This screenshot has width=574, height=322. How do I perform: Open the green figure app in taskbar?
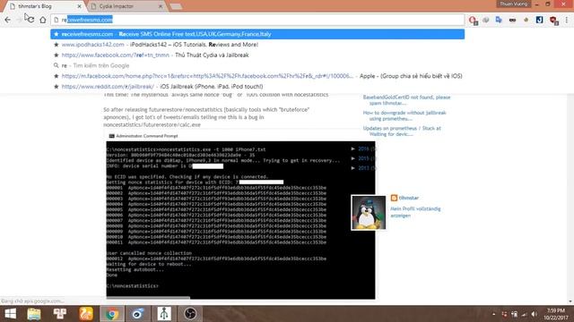click(x=164, y=314)
